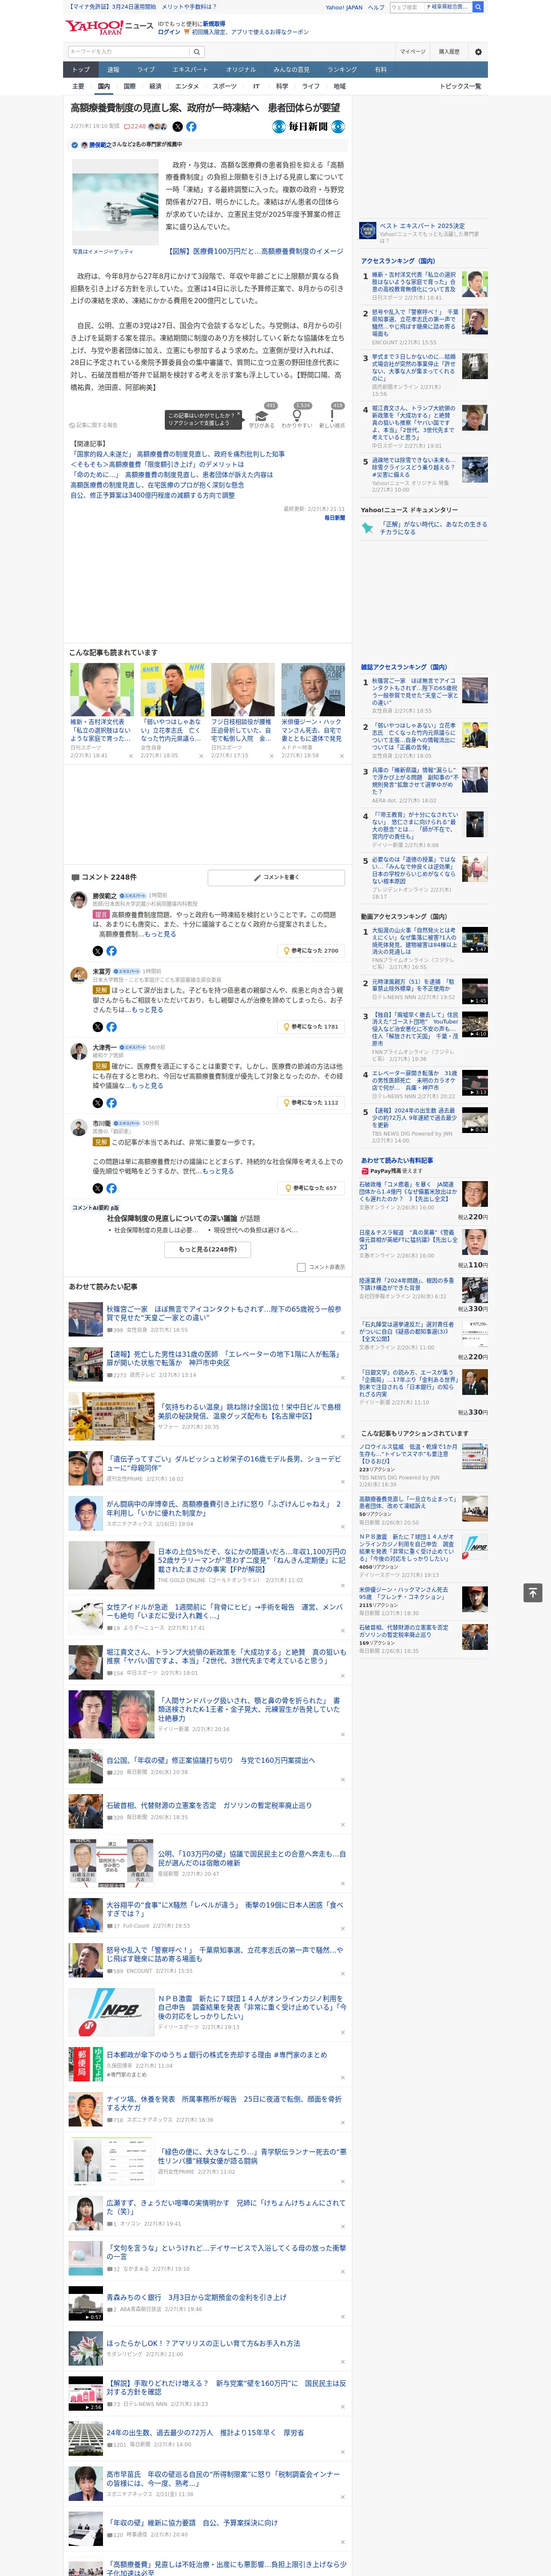The width and height of the screenshot is (551, 2576).
Task: Open 購入履歴 link
Action: click(449, 52)
